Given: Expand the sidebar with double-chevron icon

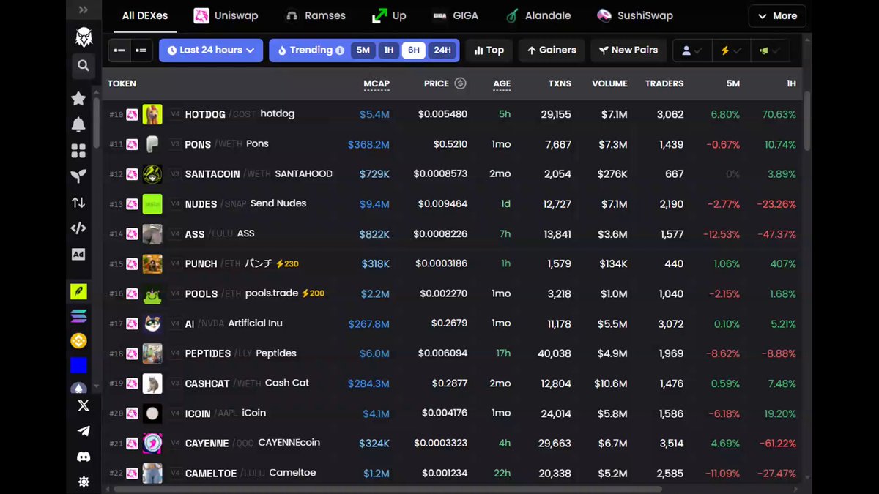Looking at the screenshot, I should pyautogui.click(x=84, y=10).
